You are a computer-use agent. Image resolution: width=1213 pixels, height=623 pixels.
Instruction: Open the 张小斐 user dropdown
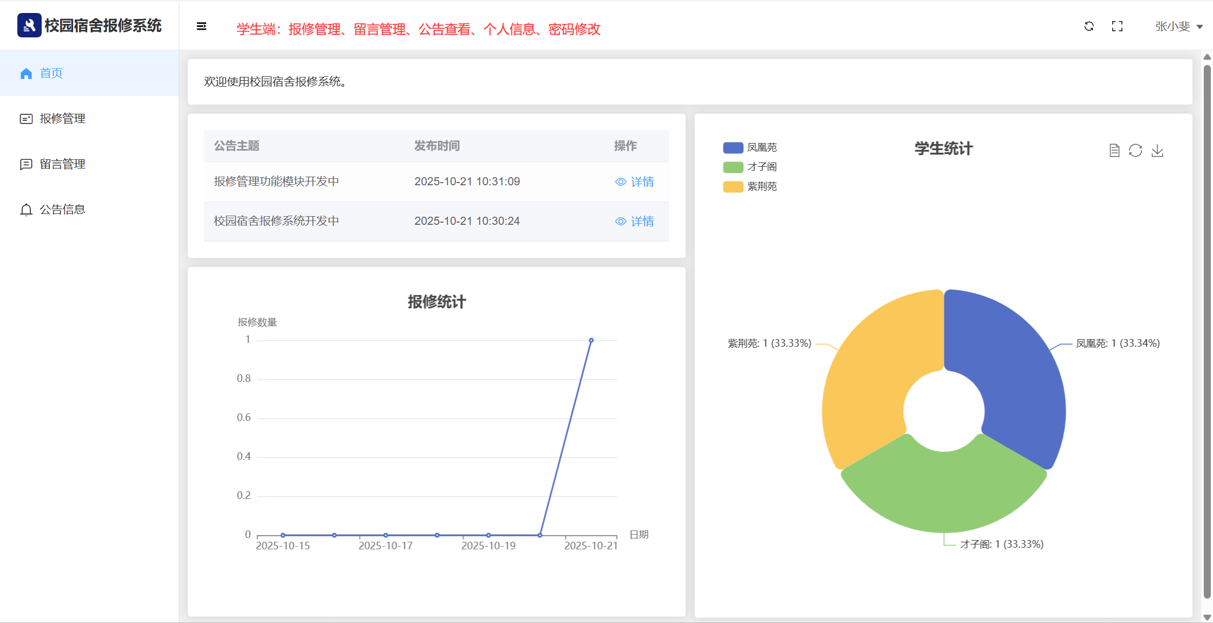pyautogui.click(x=1172, y=27)
